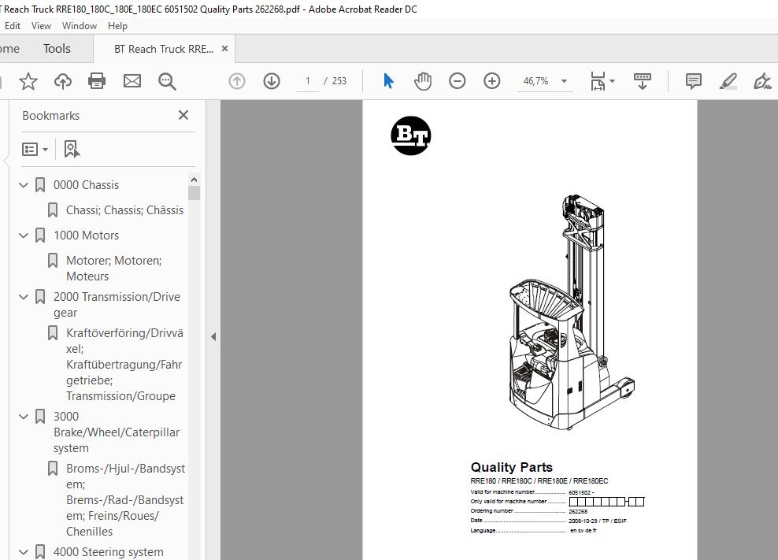Viewport: 778px width, 560px height.
Task: Click the fit page width icon
Action: click(x=598, y=81)
